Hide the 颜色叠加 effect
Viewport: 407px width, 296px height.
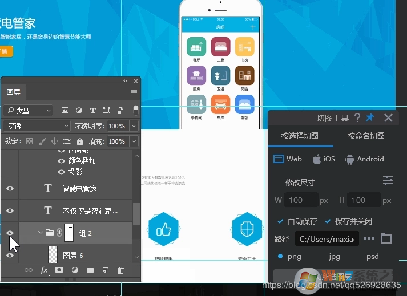click(x=61, y=161)
